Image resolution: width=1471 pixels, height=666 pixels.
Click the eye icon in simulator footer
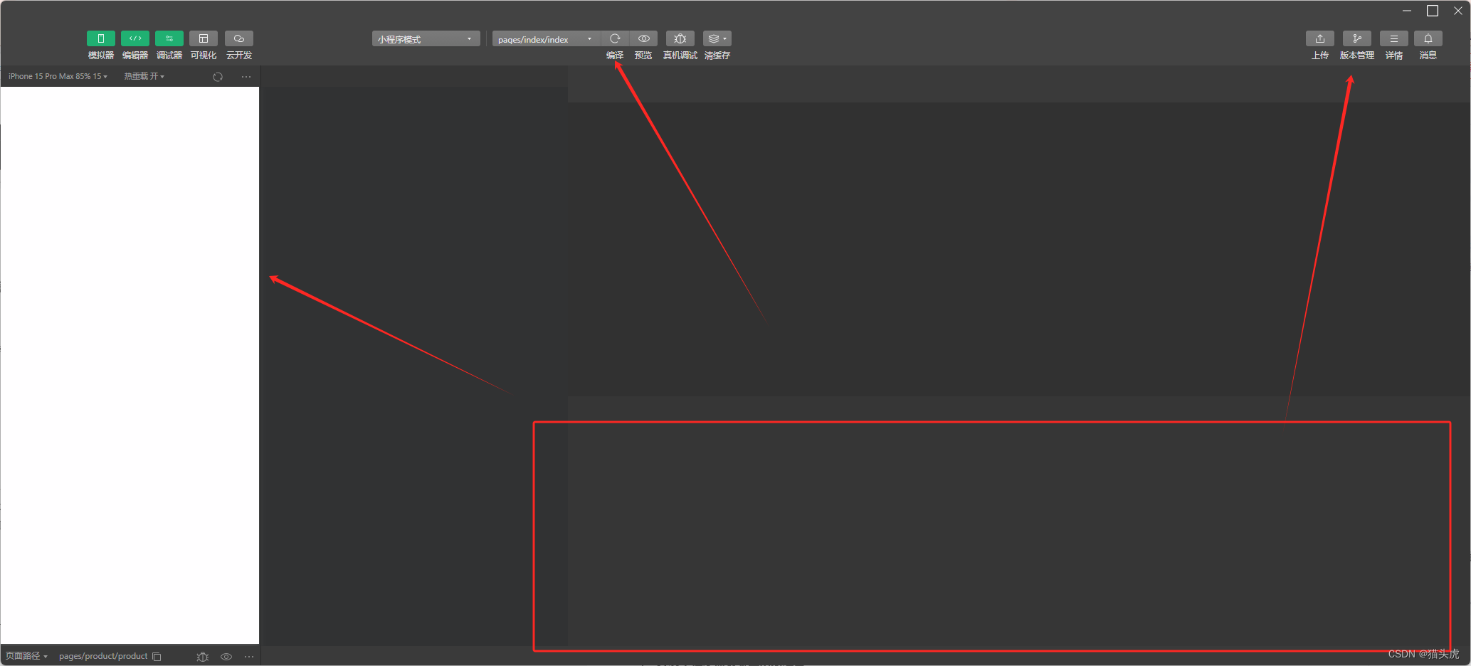226,657
